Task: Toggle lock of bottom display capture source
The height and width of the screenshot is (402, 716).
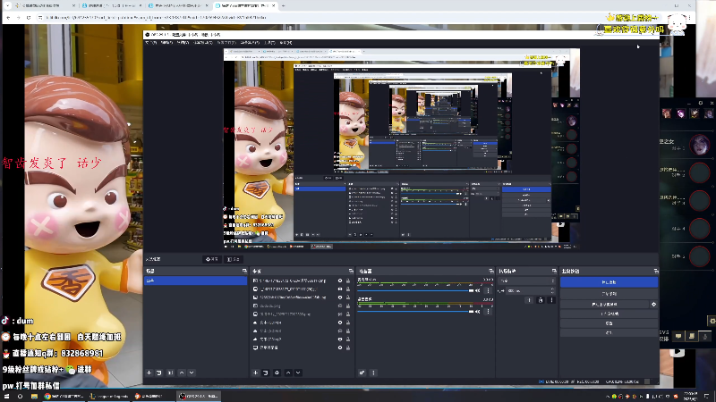Action: click(348, 348)
